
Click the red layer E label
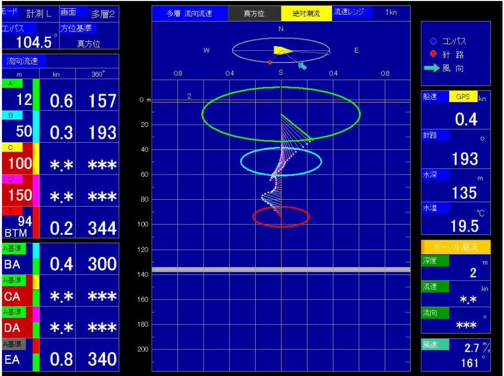pos(12,211)
